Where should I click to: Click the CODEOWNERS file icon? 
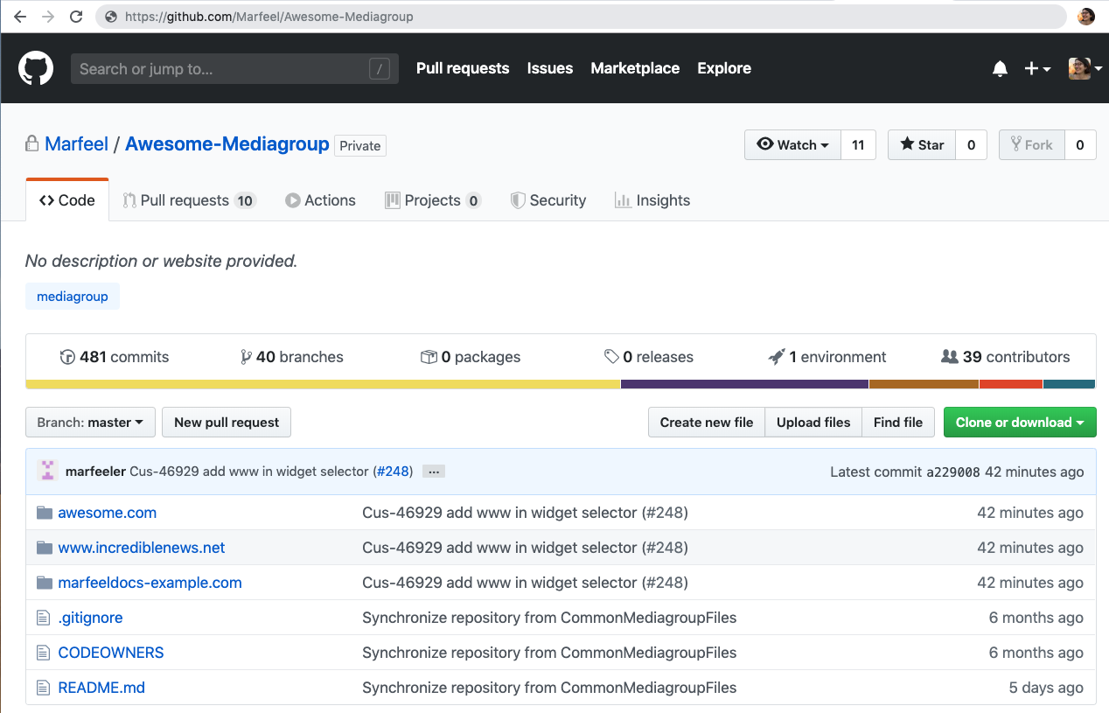(x=44, y=653)
